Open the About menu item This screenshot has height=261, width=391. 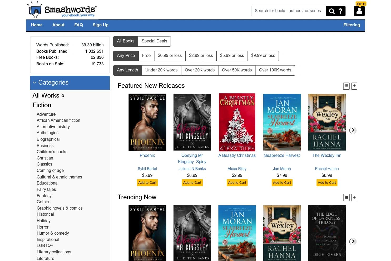58,25
